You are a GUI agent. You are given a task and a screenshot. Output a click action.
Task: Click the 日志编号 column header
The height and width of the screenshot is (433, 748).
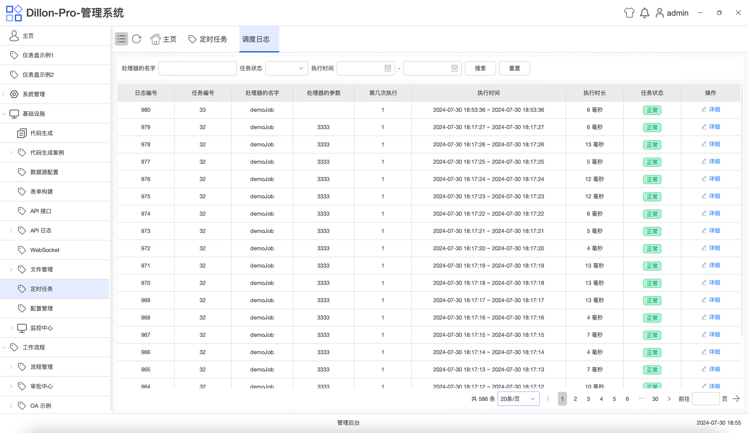(146, 93)
